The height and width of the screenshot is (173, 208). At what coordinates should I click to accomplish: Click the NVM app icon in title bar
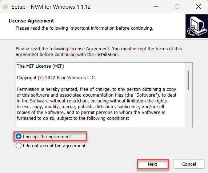[5, 7]
